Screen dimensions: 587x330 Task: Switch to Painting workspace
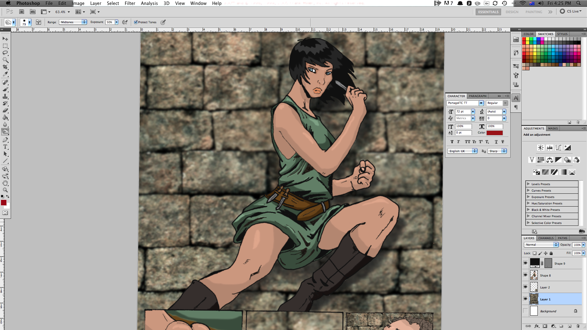pyautogui.click(x=534, y=12)
